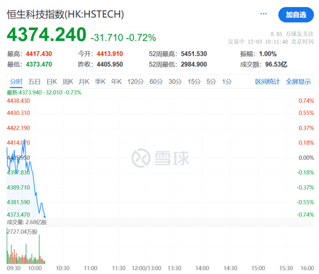Click the 52-week high value 5451.530
This screenshot has height=274, width=319.
point(194,54)
